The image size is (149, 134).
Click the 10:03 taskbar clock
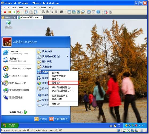click(142, 125)
